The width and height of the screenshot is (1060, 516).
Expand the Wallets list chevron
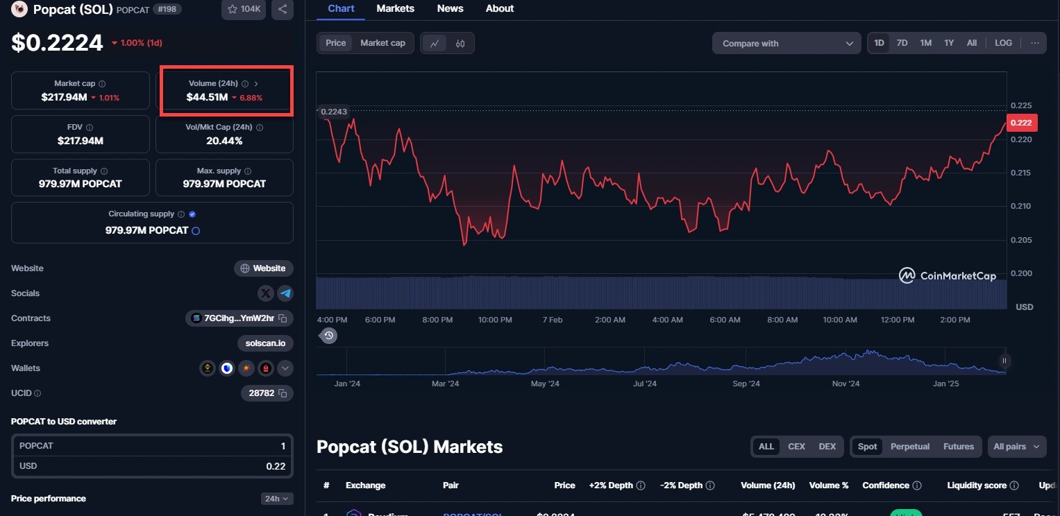285,368
